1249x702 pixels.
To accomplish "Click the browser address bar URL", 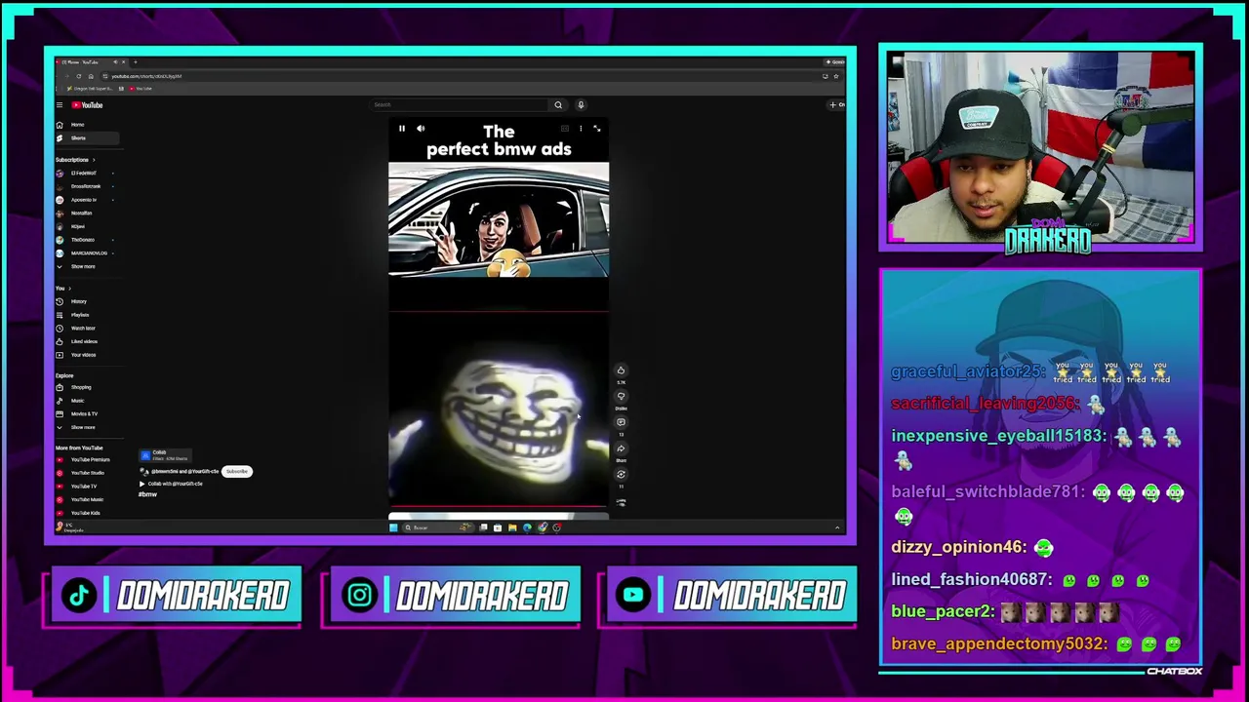I will tap(146, 76).
